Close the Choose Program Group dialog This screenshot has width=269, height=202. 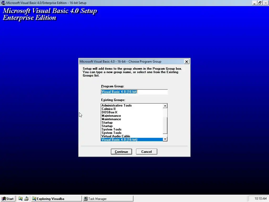187,62
